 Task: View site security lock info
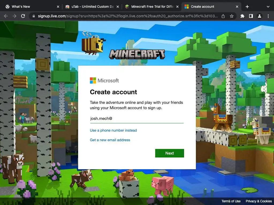(34, 16)
